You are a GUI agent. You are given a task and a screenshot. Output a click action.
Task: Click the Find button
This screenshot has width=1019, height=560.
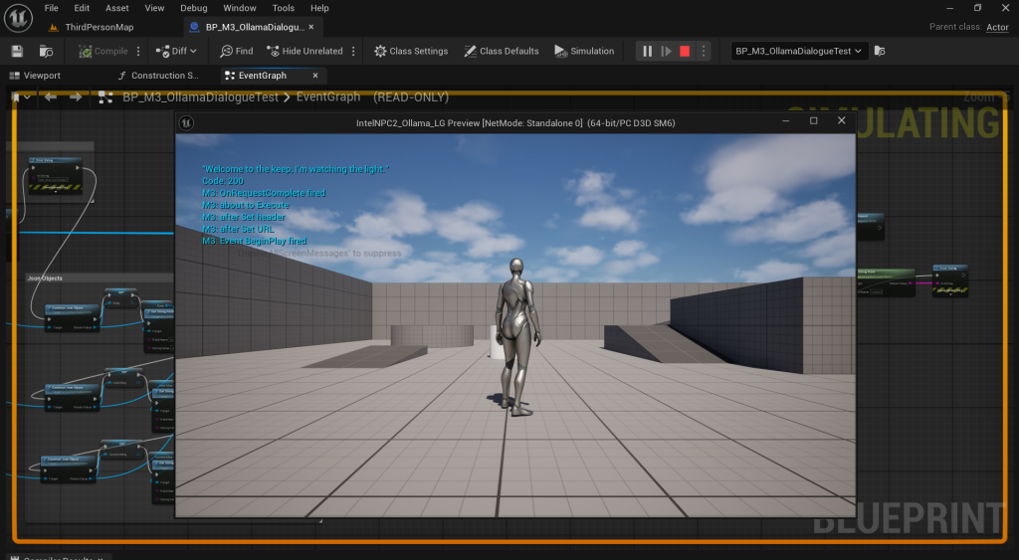[x=237, y=52]
